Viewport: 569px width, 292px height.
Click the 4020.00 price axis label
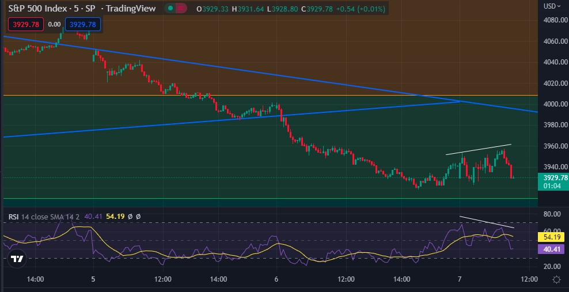coord(556,83)
